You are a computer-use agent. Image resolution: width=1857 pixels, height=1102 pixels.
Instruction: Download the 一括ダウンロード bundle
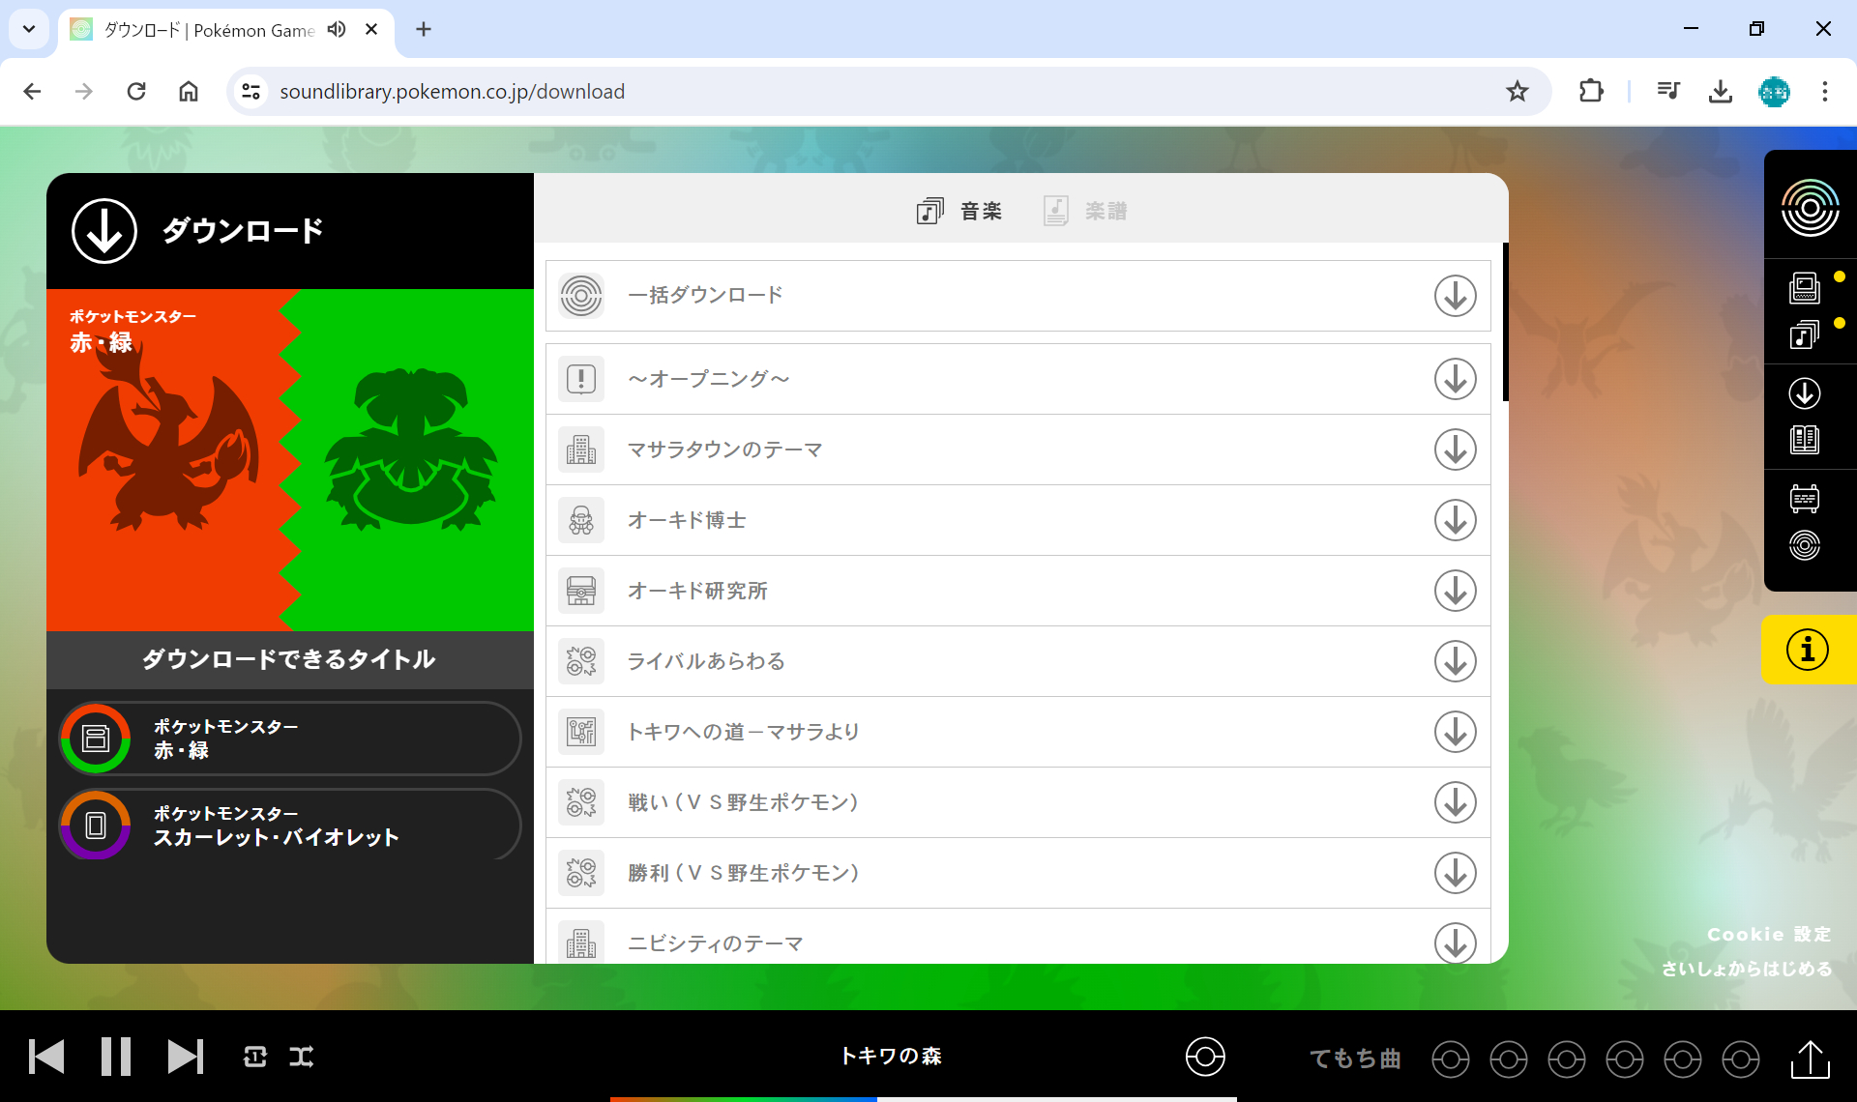pos(1455,296)
